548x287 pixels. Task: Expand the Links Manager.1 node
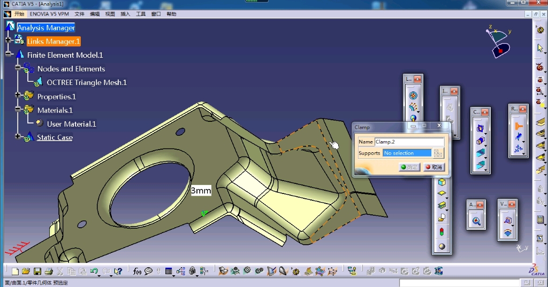pos(8,41)
